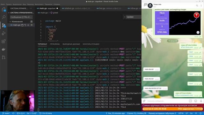Image resolution: width=204 pixels, height=115 pixels.
Task: Open errors and warnings count in the status bar
Action: [x=21, y=113]
